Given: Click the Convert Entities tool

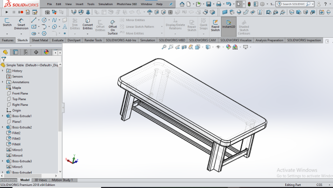Looking at the screenshot, I should (88, 24).
